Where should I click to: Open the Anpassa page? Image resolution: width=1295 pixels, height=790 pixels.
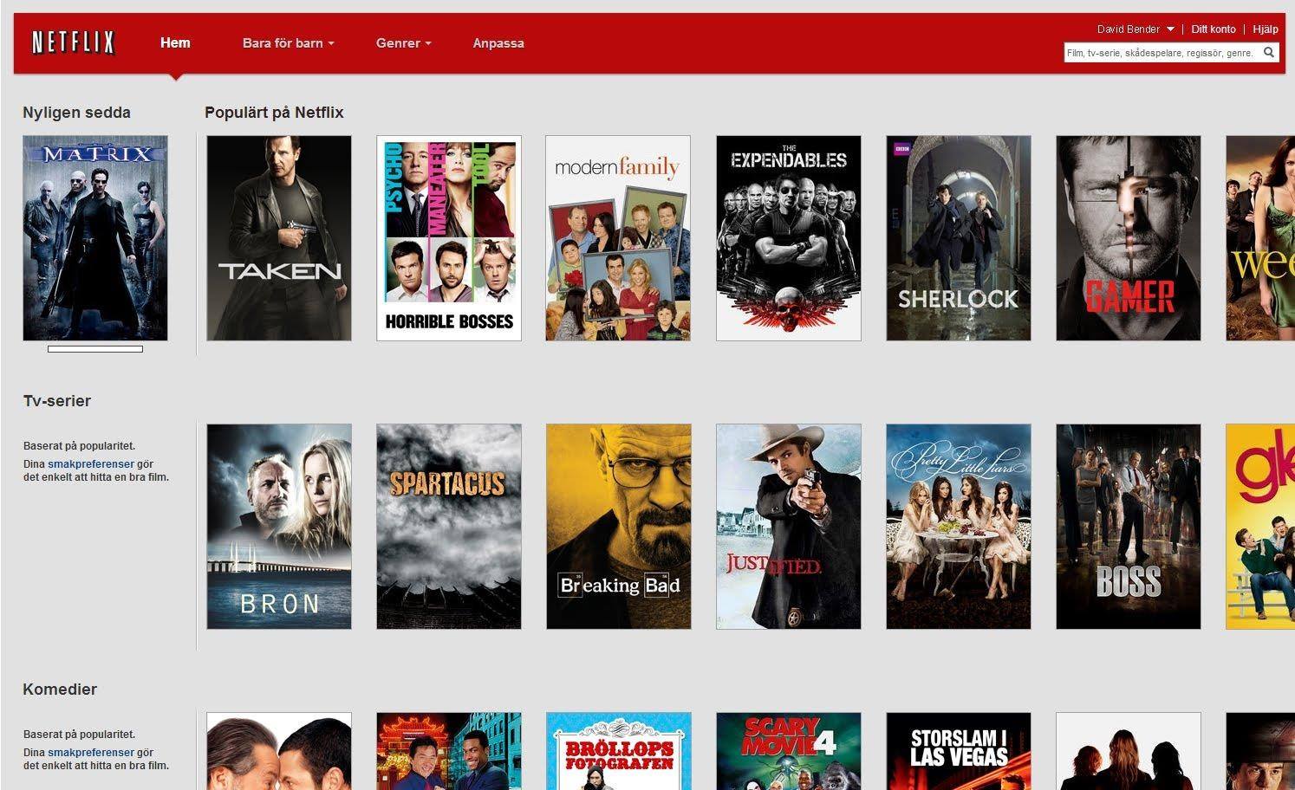pyautogui.click(x=498, y=43)
